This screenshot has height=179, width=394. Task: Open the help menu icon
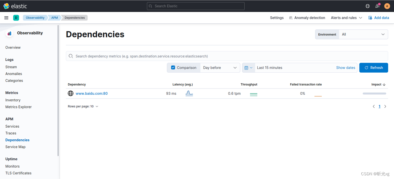[368, 6]
